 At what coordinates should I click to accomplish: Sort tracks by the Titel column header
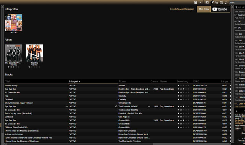click(8, 81)
